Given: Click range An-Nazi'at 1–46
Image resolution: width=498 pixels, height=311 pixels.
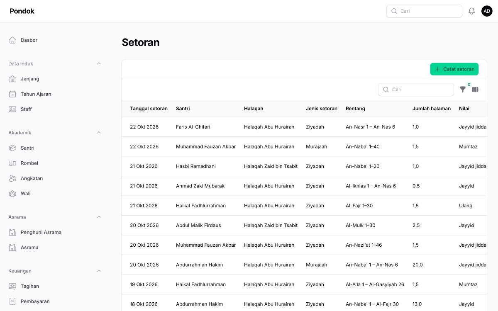Looking at the screenshot, I should pyautogui.click(x=364, y=245).
